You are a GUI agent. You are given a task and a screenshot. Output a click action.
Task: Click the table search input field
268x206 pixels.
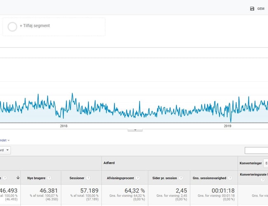point(256,150)
